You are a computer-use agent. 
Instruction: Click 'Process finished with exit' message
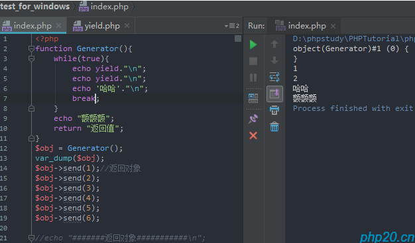pyautogui.click(x=353, y=108)
